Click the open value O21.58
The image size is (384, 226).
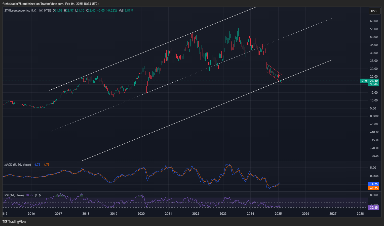[57, 11]
